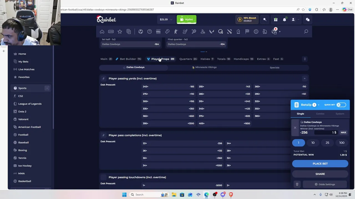Remove Dallas Cowboys bet from betslip
355x199 pixels.
[x=295, y=128]
